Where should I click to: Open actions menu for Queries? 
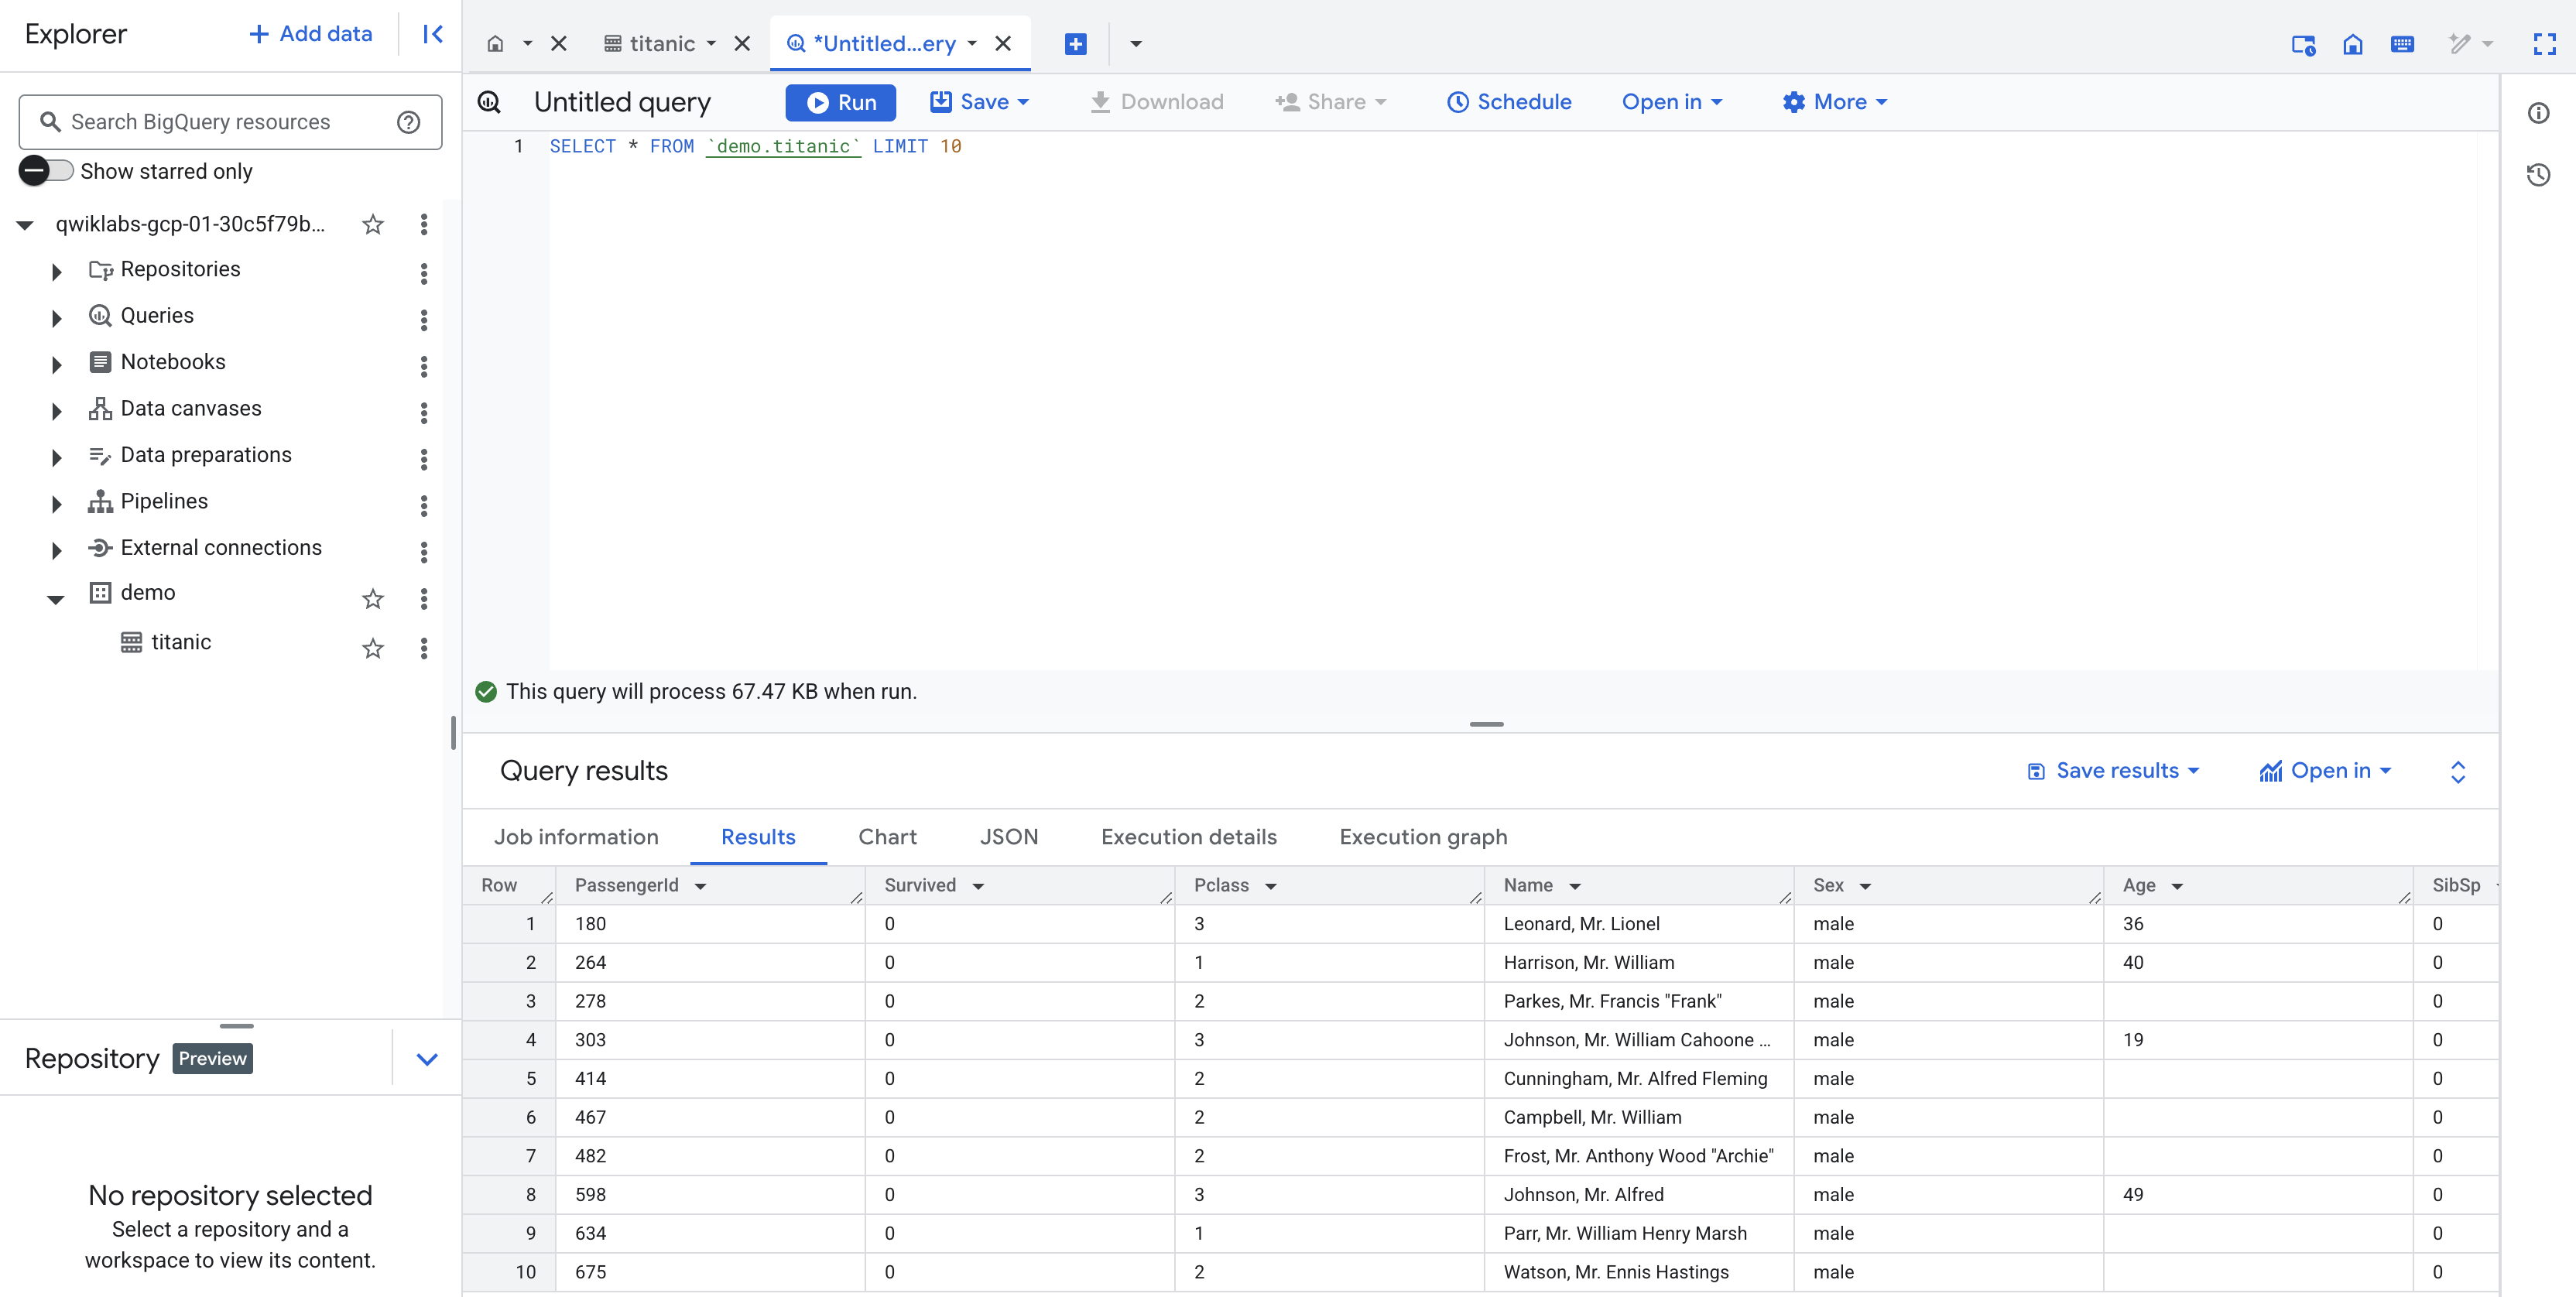pos(424,320)
